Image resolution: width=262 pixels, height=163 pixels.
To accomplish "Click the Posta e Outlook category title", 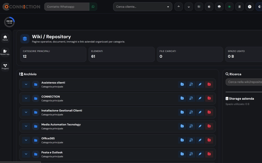I will (52, 152).
